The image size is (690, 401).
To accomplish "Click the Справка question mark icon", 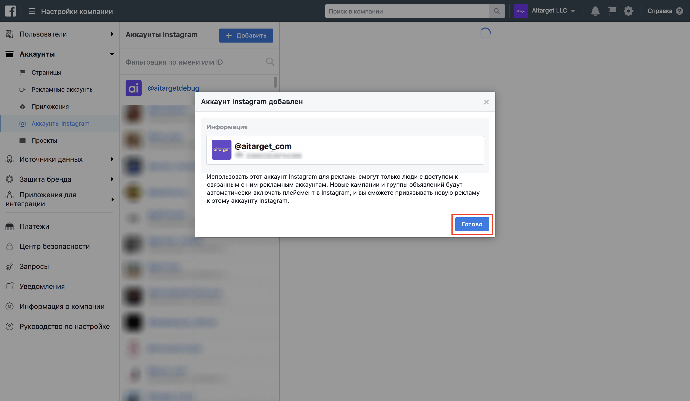I will pyautogui.click(x=679, y=11).
